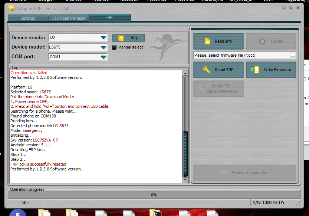This screenshot has height=216, width=309.
Task: Click the Read info button
Action: coord(218,41)
